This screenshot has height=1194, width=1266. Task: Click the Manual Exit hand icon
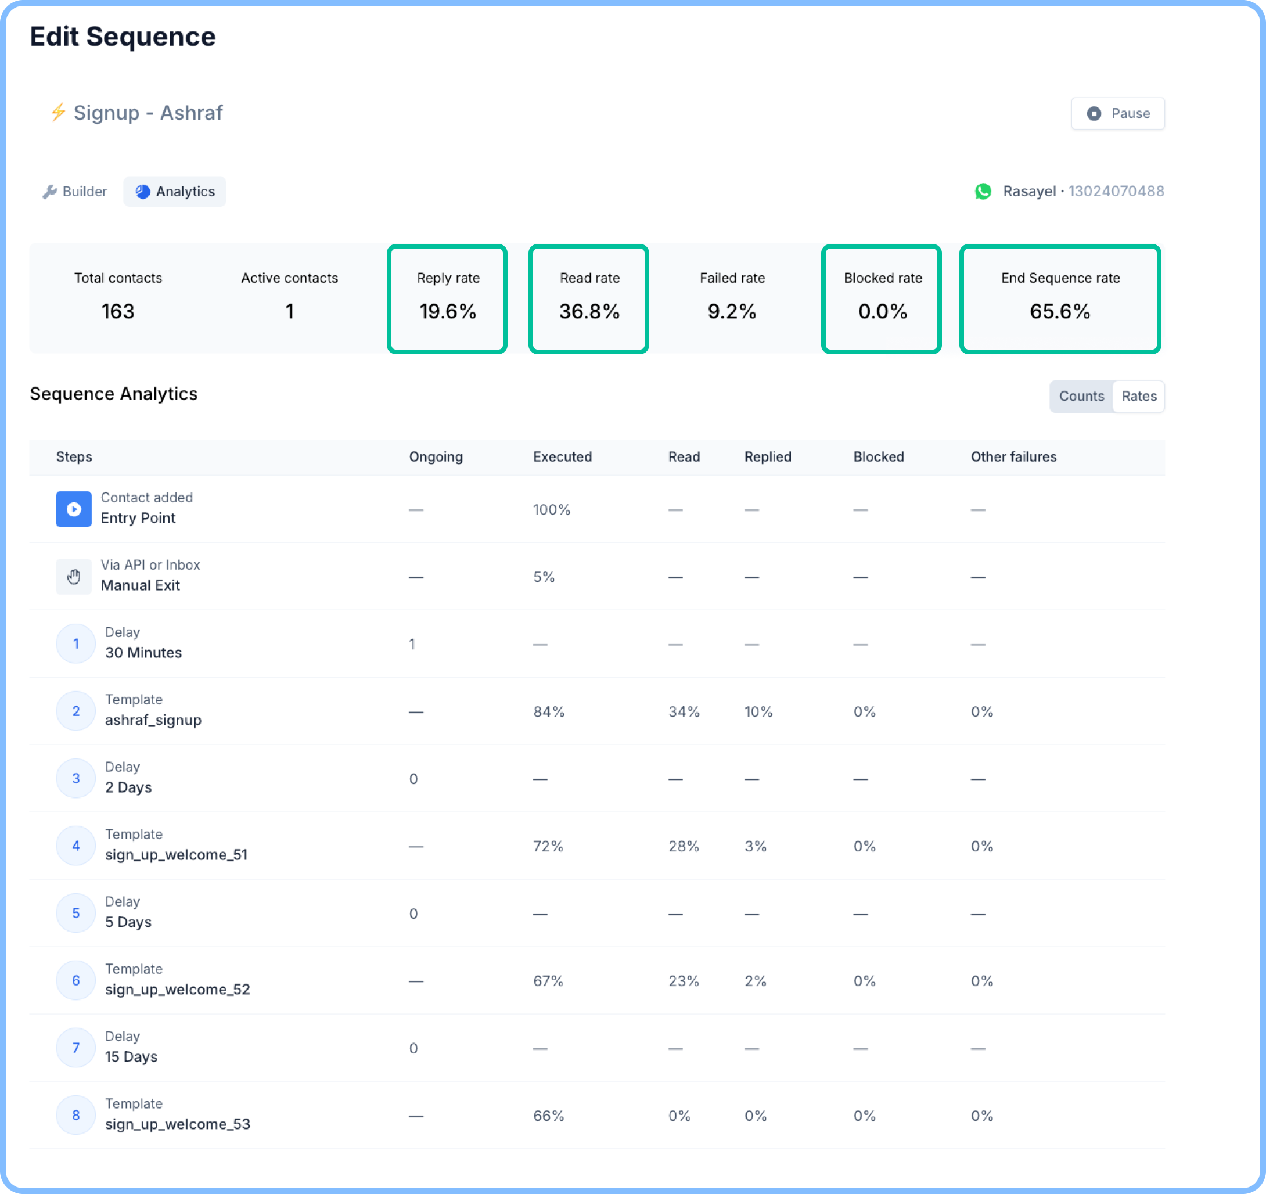click(x=73, y=576)
